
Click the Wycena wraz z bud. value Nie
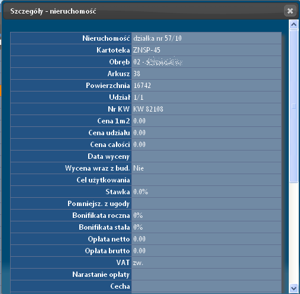138,168
